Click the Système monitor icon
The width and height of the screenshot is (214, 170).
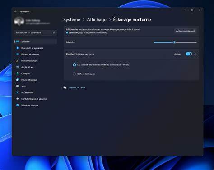18,41
